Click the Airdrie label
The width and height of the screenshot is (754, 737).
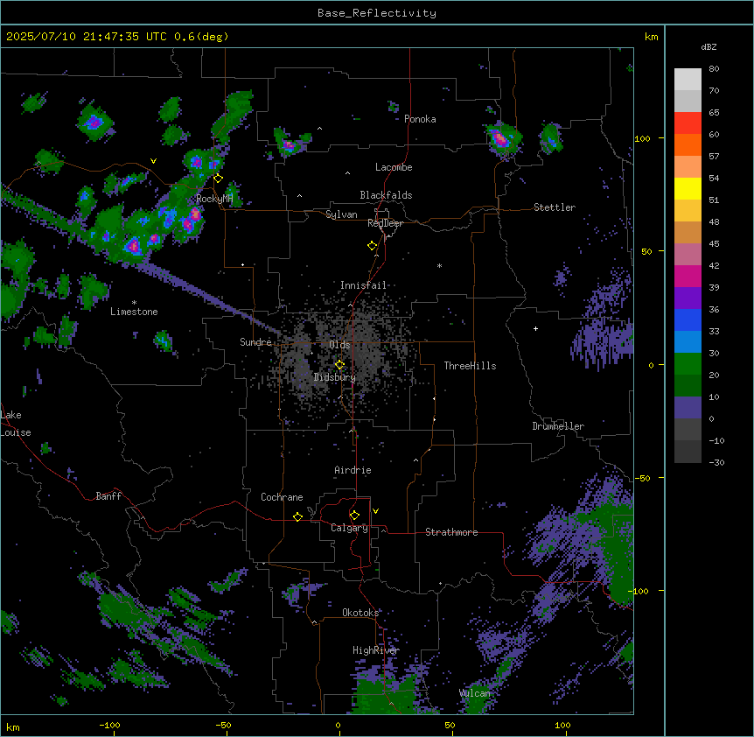click(x=353, y=470)
